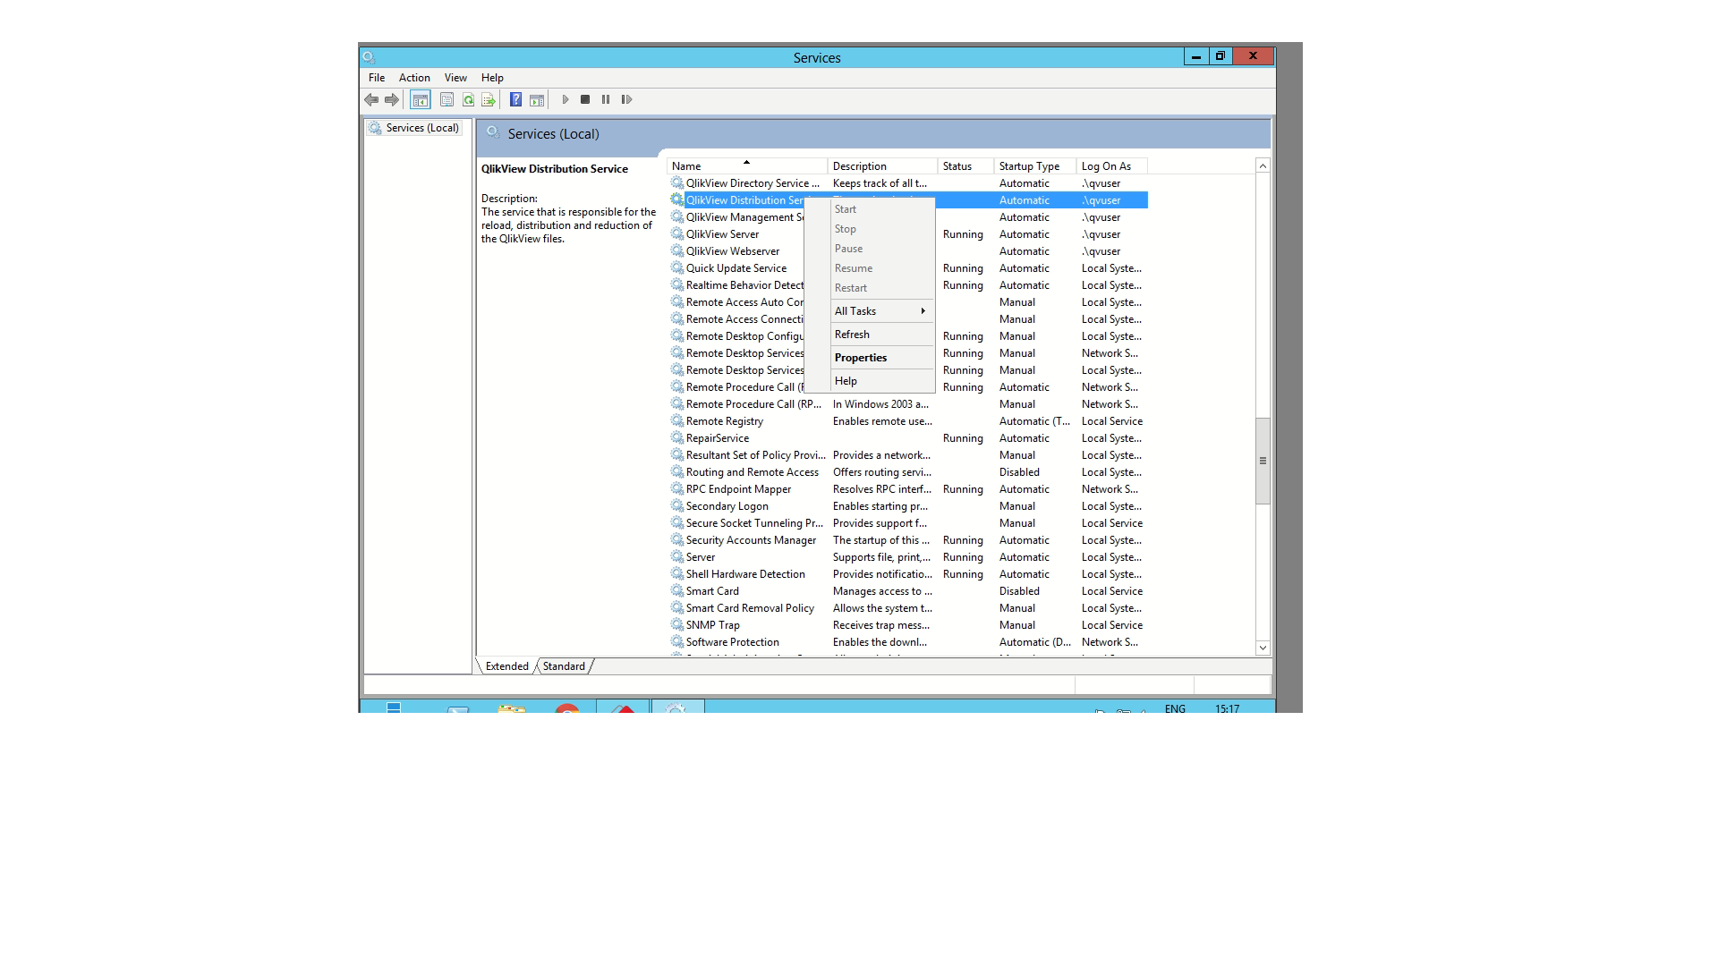The image size is (1718, 966).
Task: Click the Back arrow in the toolbar
Action: pyautogui.click(x=371, y=100)
